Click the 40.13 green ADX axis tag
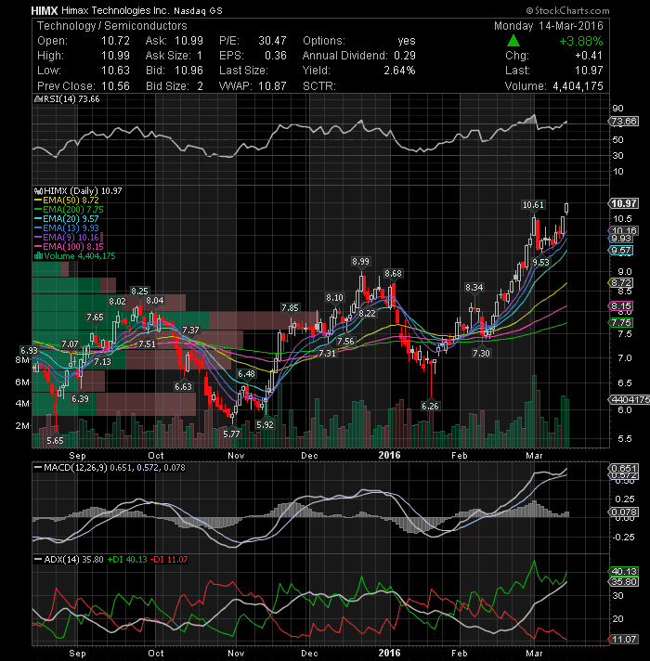Screen dimensions: 650x661 (624, 572)
